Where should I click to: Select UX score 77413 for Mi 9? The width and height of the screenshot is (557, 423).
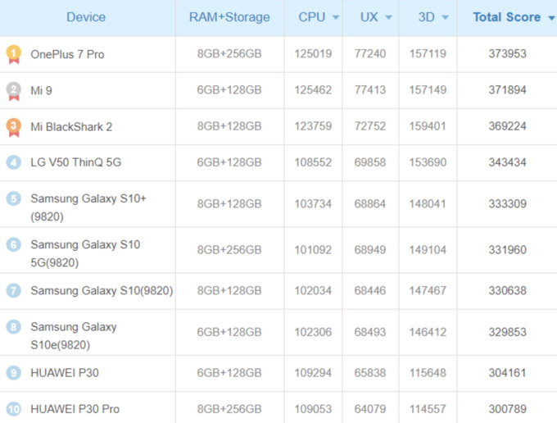369,90
